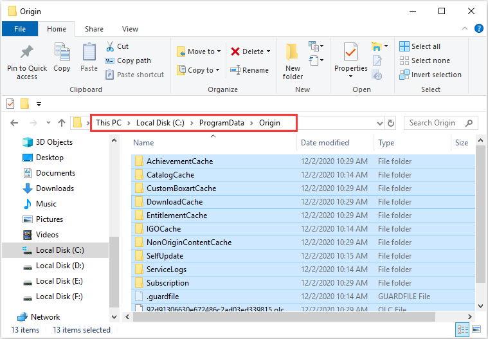Open the Open-with dropdown icon in the ribbon
This screenshot has height=339, width=488.
[379, 46]
